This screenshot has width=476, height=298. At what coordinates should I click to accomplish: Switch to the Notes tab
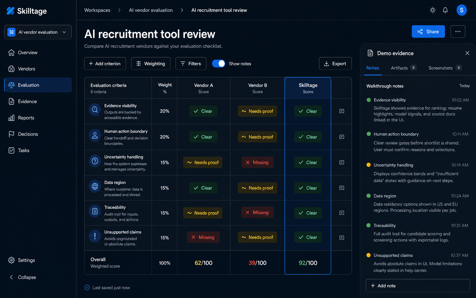(372, 68)
